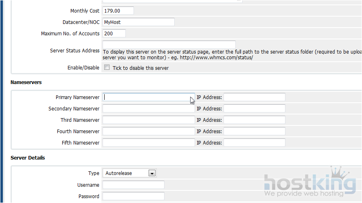Focus the Datacenter/NOC text box
The width and height of the screenshot is (362, 203).
[138, 22]
